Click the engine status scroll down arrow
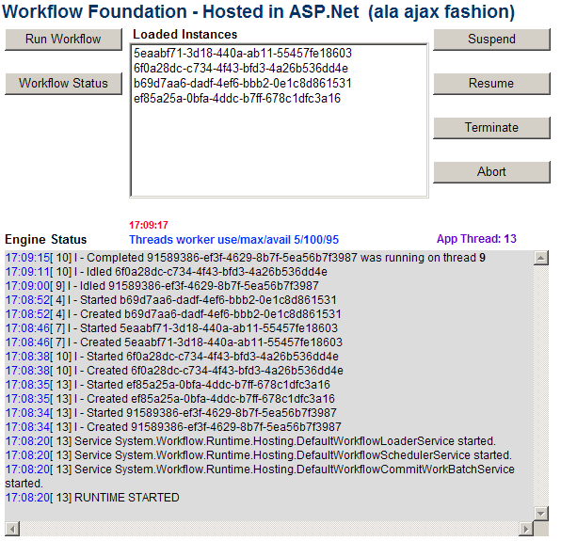This screenshot has height=541, width=561. point(540,514)
